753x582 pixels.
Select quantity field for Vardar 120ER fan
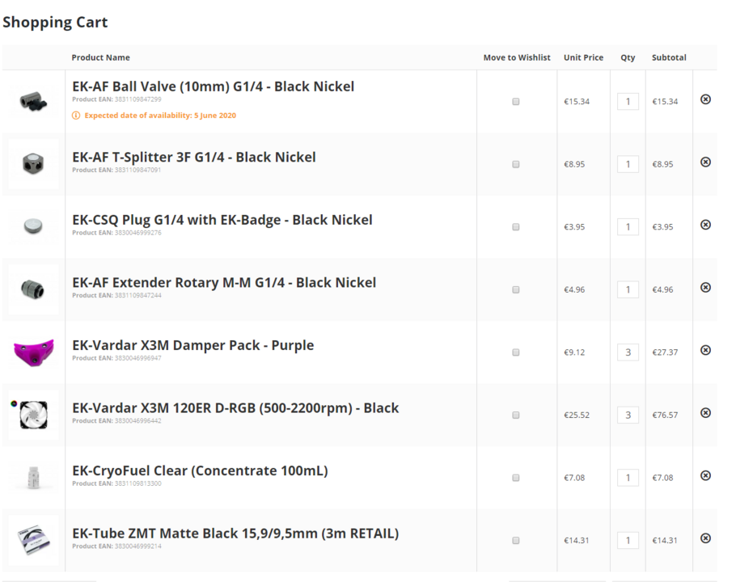point(628,415)
